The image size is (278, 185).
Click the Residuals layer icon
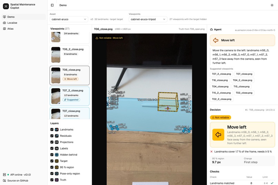[57, 136]
